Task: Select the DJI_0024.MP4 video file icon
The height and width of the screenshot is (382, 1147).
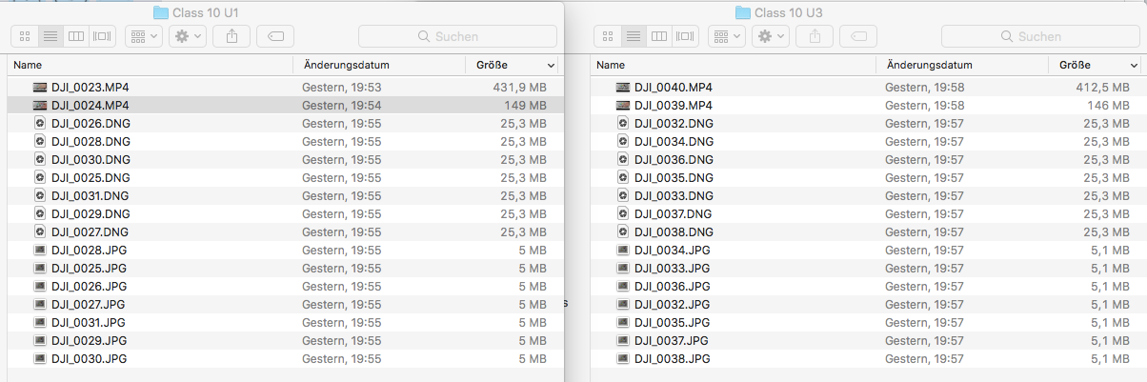Action: pyautogui.click(x=39, y=105)
